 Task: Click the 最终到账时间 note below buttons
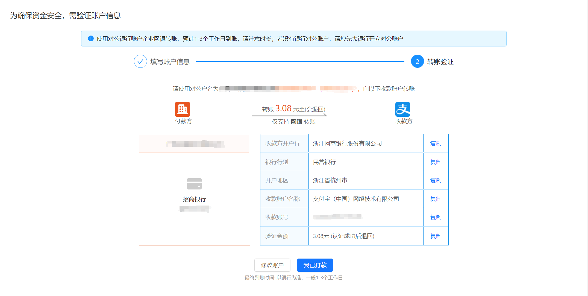pos(293,278)
